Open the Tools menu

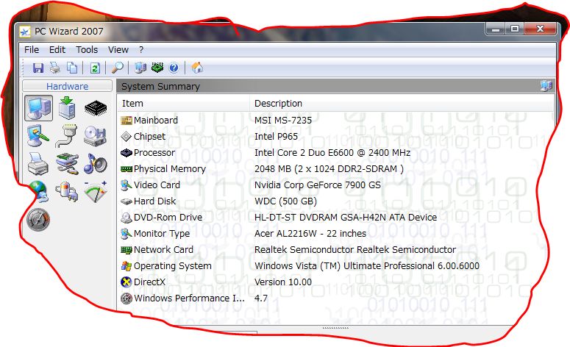[x=87, y=49]
